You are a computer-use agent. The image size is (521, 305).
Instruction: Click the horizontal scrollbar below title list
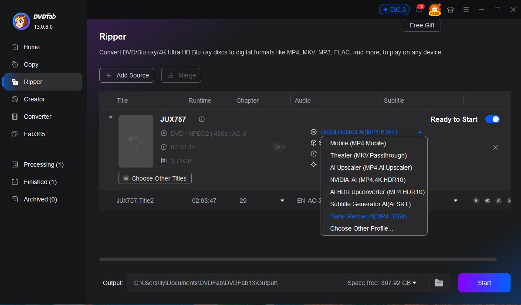298,259
